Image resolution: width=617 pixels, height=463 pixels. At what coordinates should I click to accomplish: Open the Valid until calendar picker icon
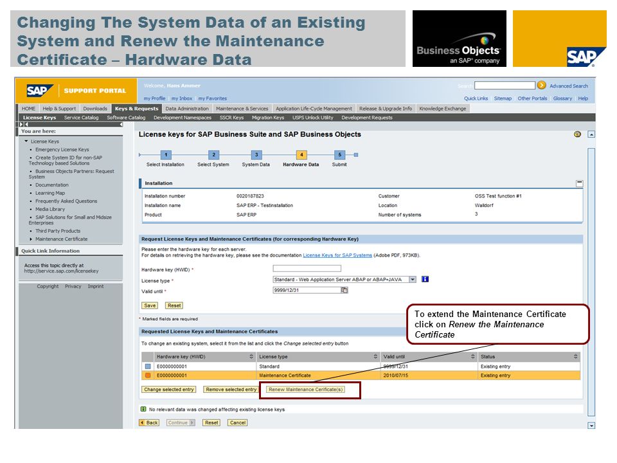[x=344, y=290]
